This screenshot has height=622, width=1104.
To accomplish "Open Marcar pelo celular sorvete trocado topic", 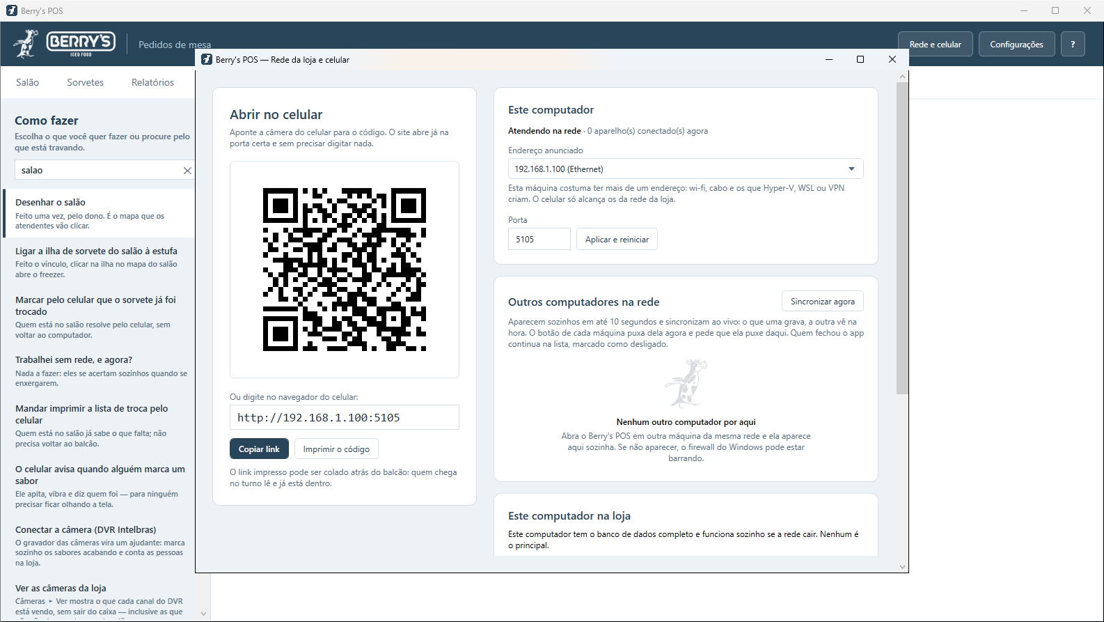I will [100, 317].
